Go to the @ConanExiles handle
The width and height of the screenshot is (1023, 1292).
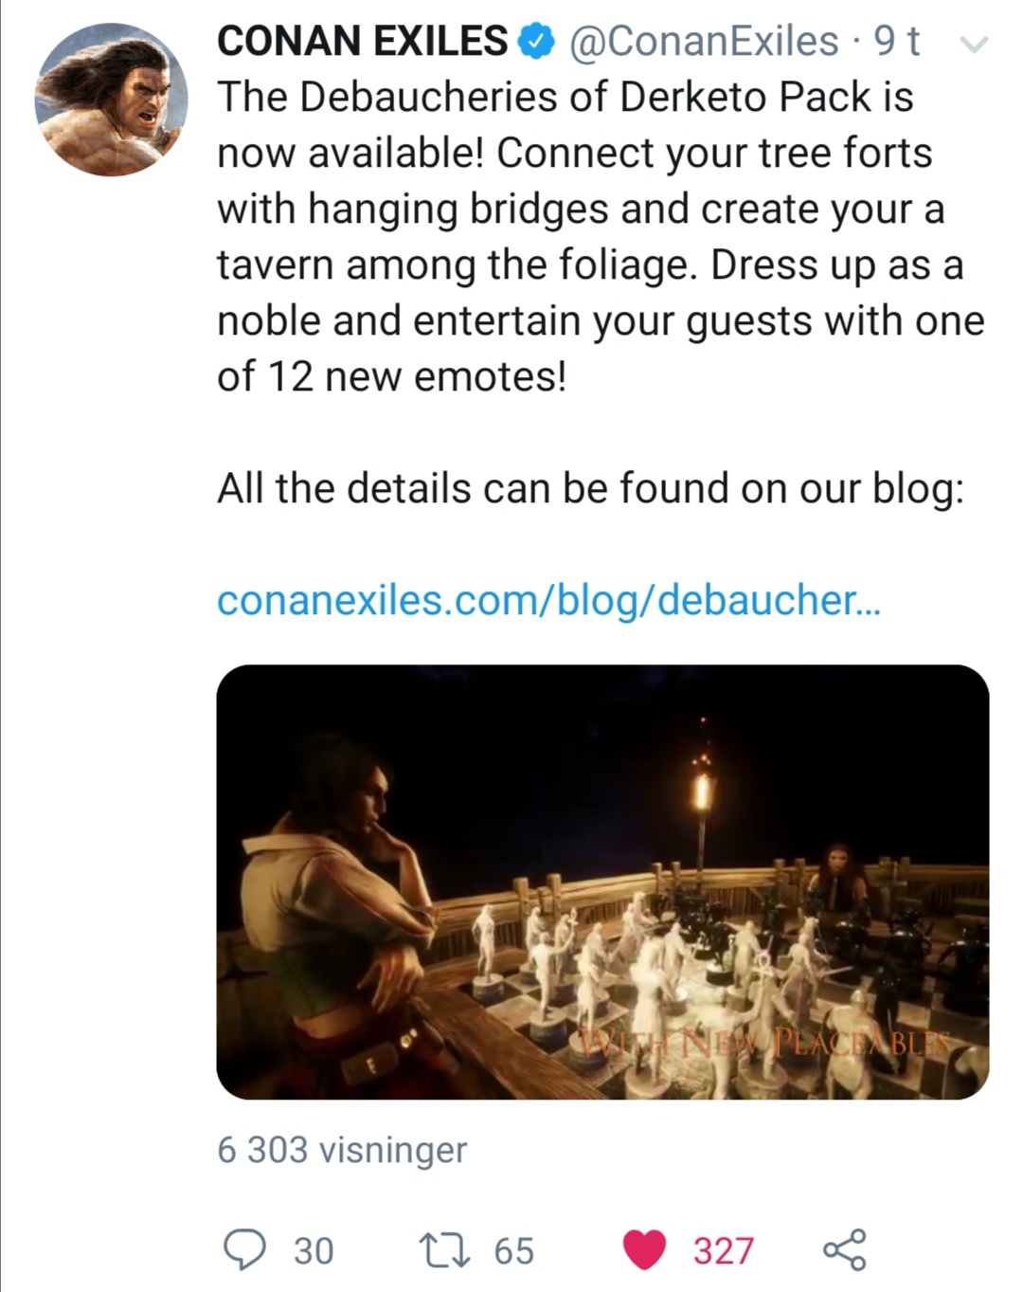[703, 42]
